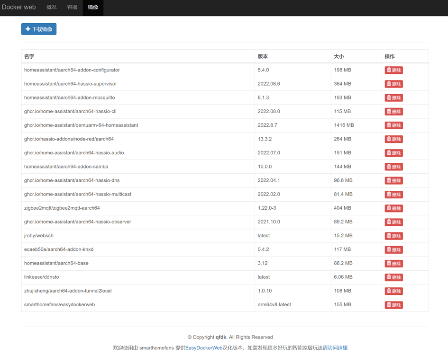The height and width of the screenshot is (355, 448).
Task: Click the Docker web brand link
Action: (x=19, y=8)
